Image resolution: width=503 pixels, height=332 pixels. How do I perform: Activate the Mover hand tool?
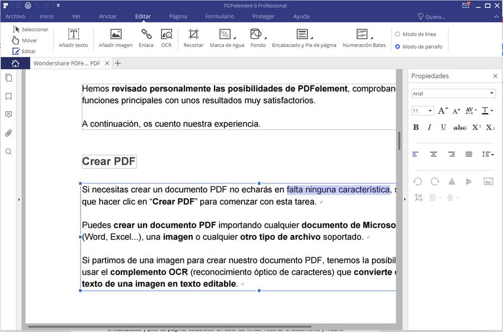(x=25, y=40)
